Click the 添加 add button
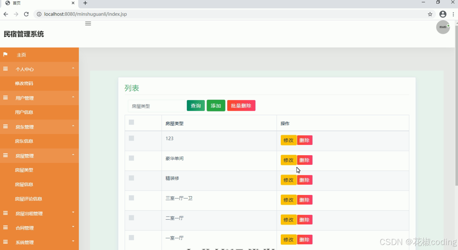This screenshot has width=458, height=250. [216, 106]
